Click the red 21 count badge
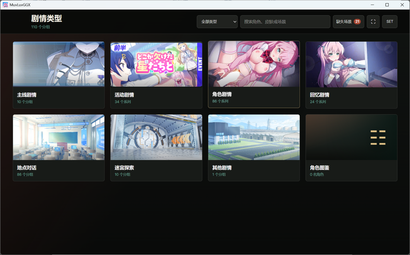Viewport: 410px width, 255px height. click(357, 22)
